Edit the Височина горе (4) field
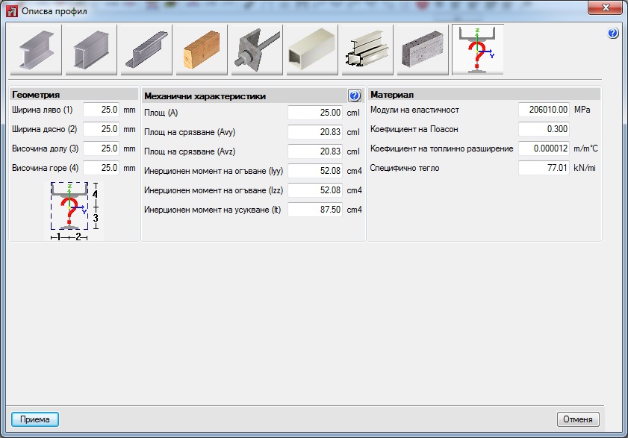 pyautogui.click(x=102, y=168)
